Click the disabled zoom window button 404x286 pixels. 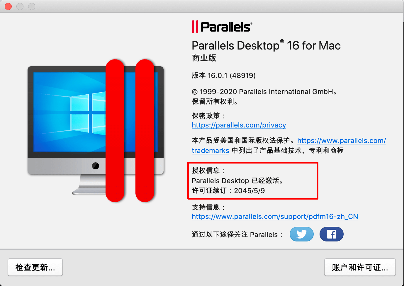(32, 6)
